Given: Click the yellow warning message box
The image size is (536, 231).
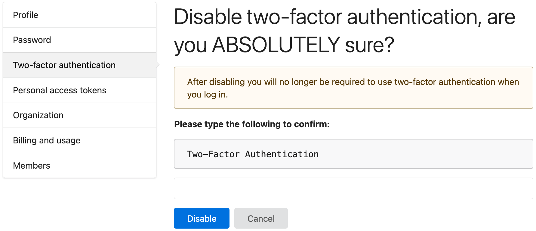Looking at the screenshot, I should (353, 88).
